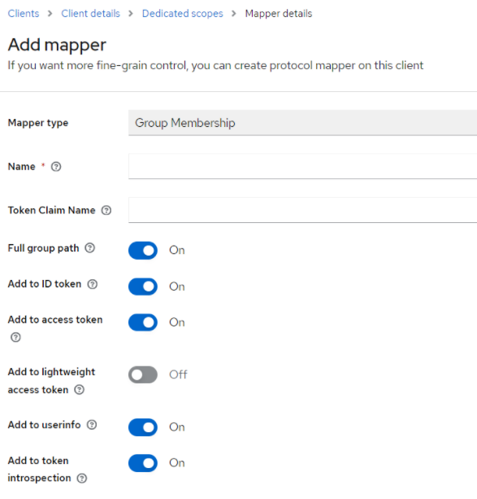Show help for Add to lightweight access token

click(79, 390)
